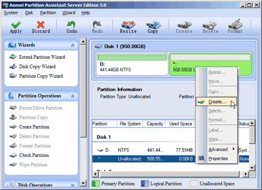Click the Resize toolbar icon
The image size is (262, 190).
128,25
